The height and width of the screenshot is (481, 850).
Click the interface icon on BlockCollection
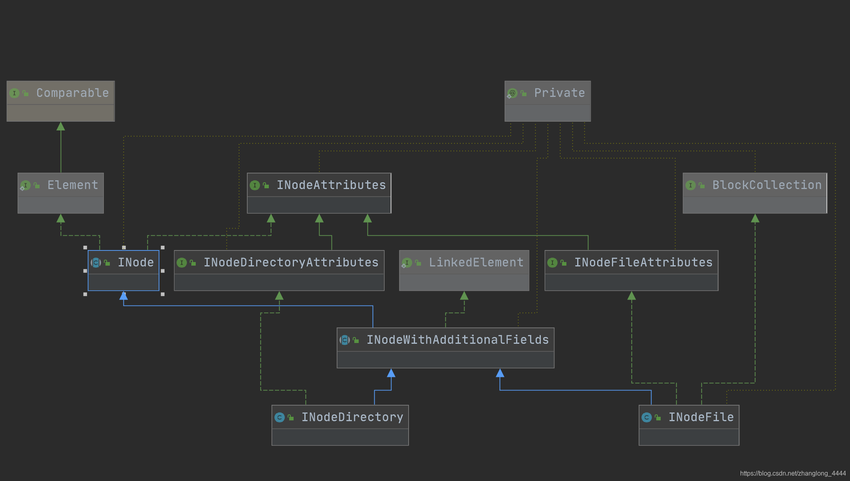click(x=691, y=185)
